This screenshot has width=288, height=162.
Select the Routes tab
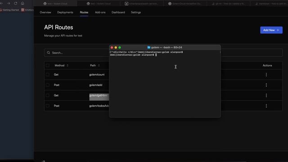tap(84, 12)
